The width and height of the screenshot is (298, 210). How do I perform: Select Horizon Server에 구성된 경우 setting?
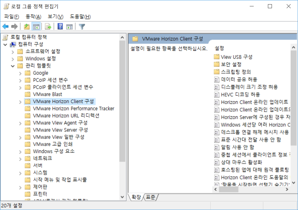(x=252, y=117)
